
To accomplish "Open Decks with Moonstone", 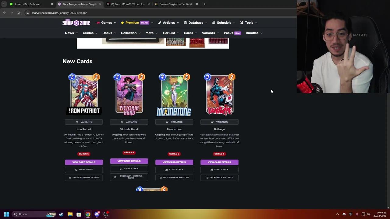I will 174,178.
